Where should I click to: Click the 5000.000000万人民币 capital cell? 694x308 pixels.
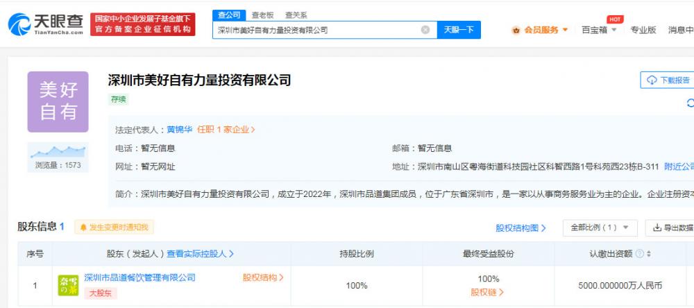(x=620, y=286)
